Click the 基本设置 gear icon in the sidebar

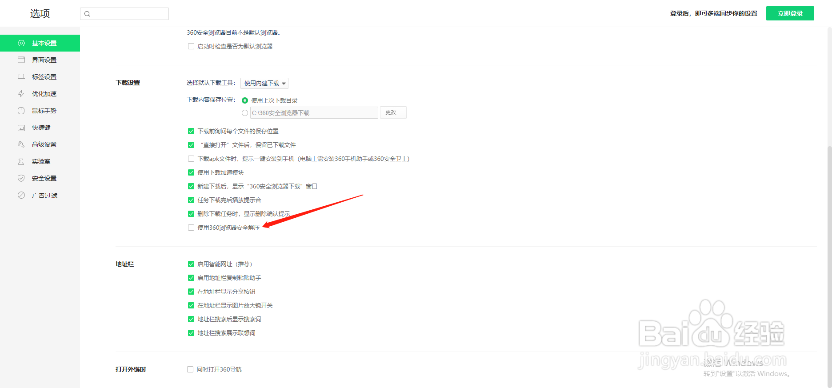tap(21, 43)
